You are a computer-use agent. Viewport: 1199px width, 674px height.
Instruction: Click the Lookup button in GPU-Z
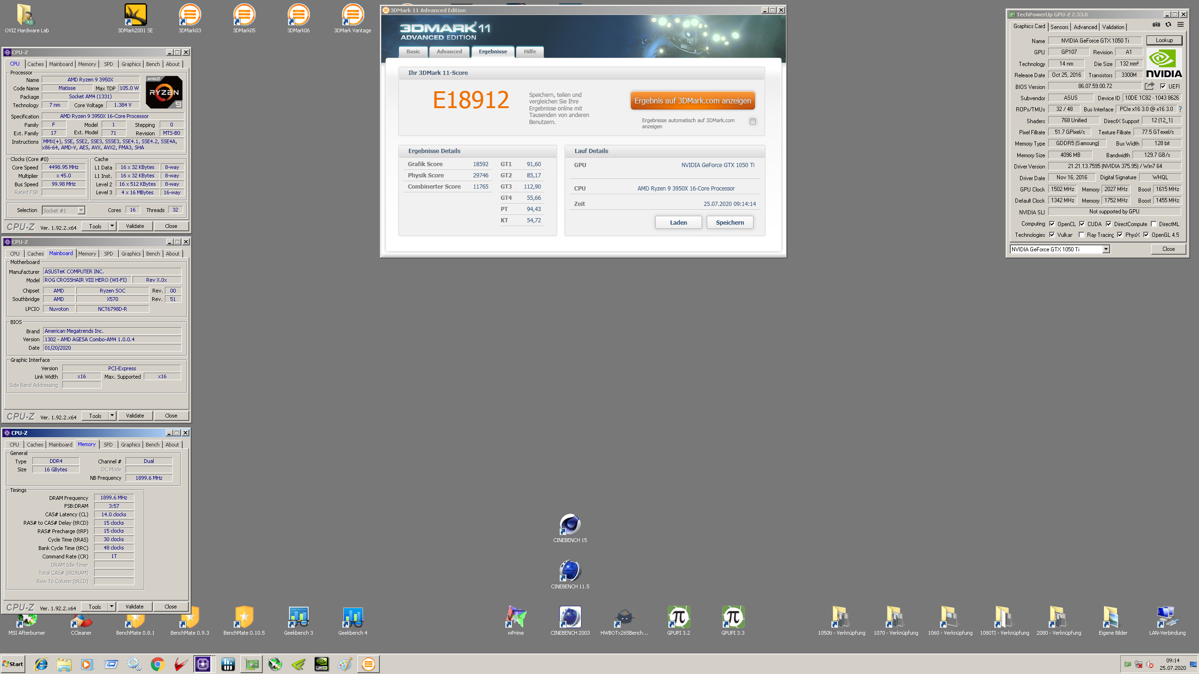1164,40
